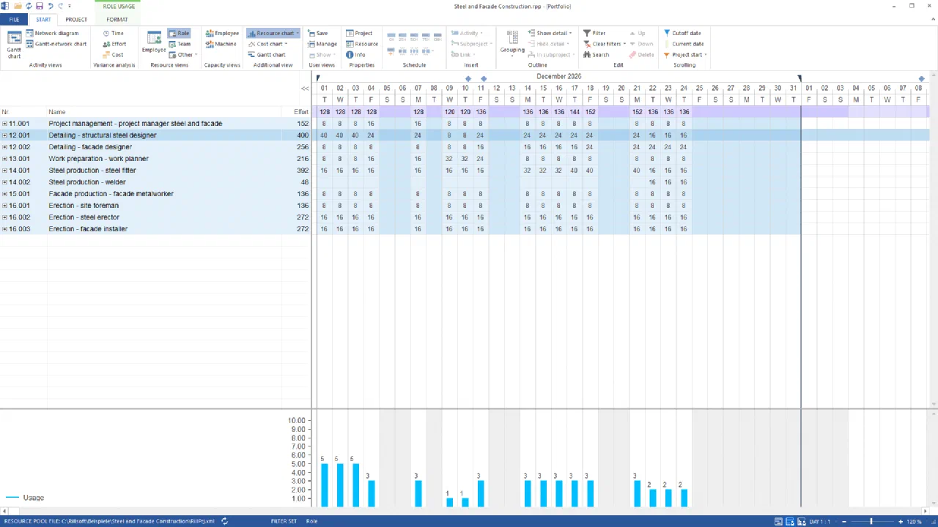This screenshot has height=527, width=938.
Task: Collapse columns with the << button
Action: click(305, 89)
